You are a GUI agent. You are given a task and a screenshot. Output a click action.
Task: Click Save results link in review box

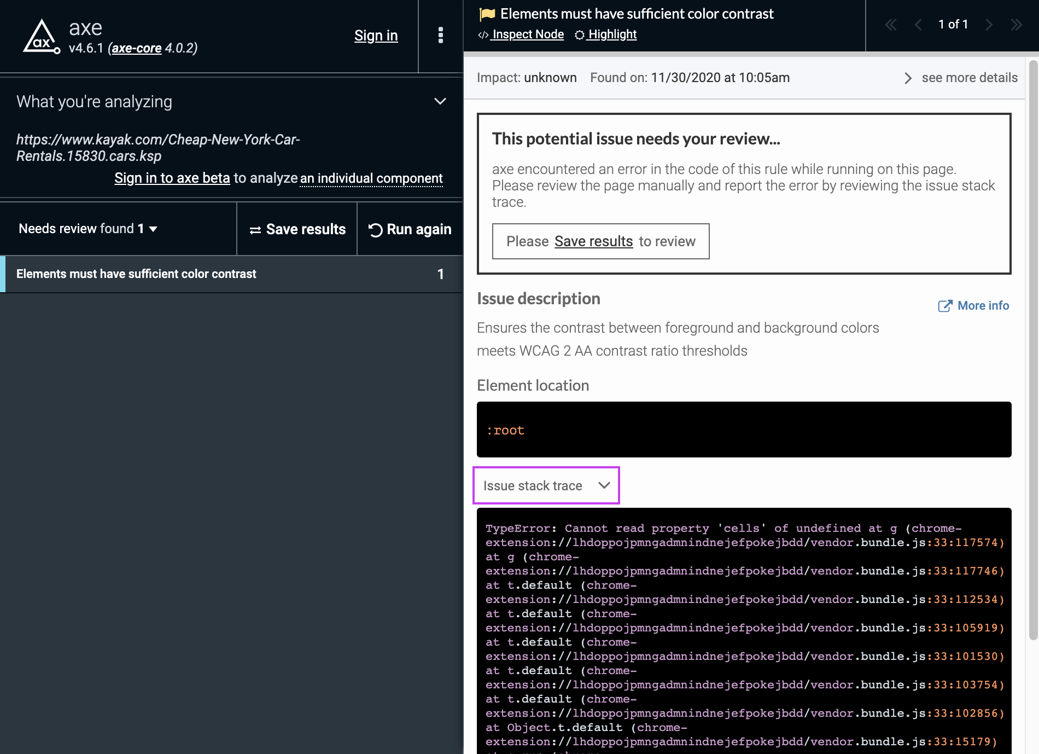(593, 241)
